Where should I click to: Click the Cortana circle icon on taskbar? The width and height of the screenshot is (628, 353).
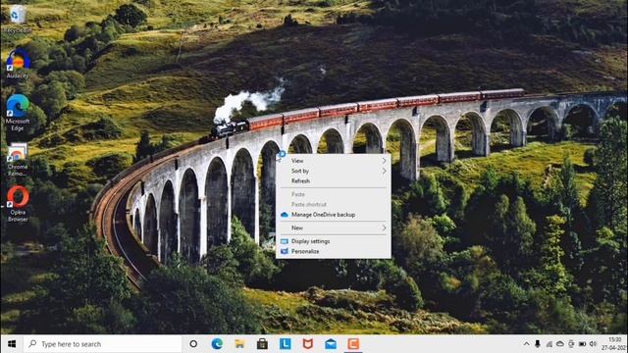[x=193, y=344]
